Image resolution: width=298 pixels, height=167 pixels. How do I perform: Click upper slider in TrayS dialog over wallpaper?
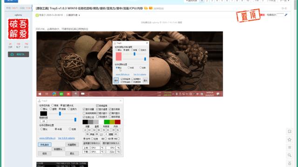pyautogui.click(x=135, y=54)
